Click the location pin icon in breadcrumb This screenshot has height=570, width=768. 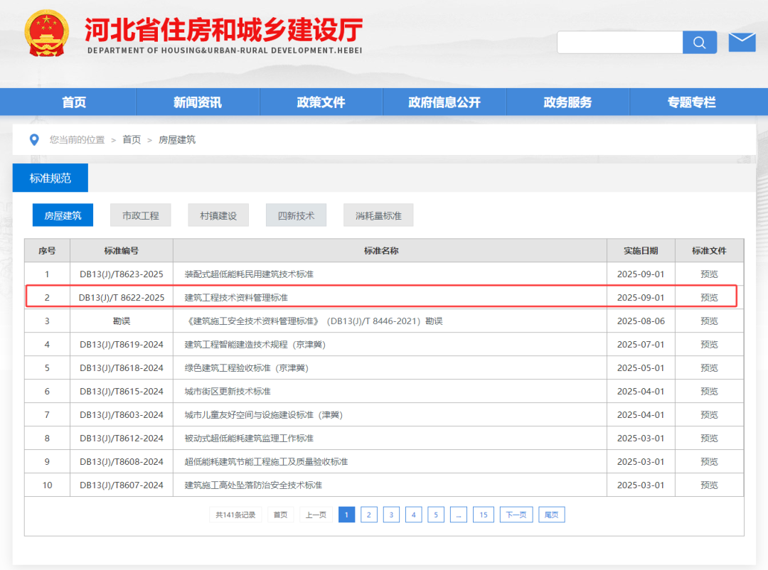pos(34,140)
